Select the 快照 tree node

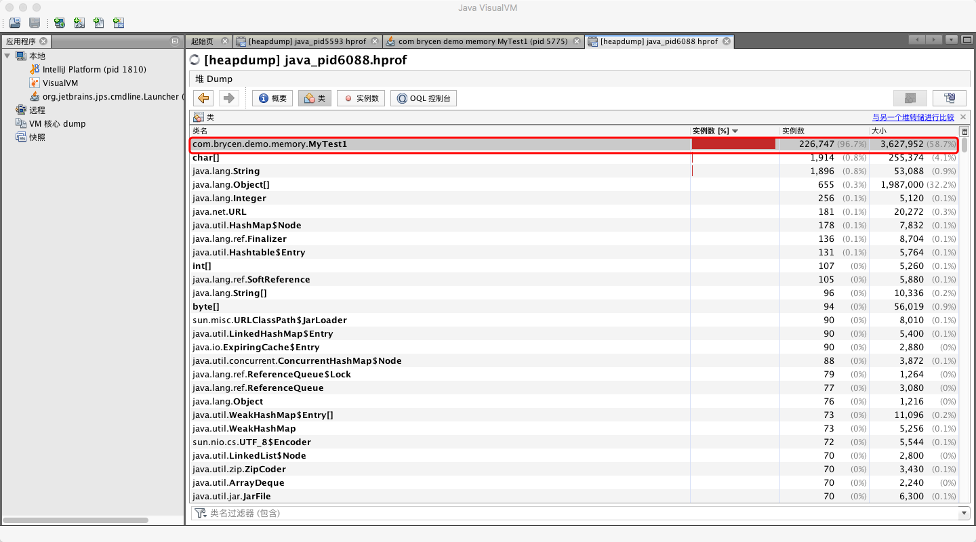coord(30,137)
